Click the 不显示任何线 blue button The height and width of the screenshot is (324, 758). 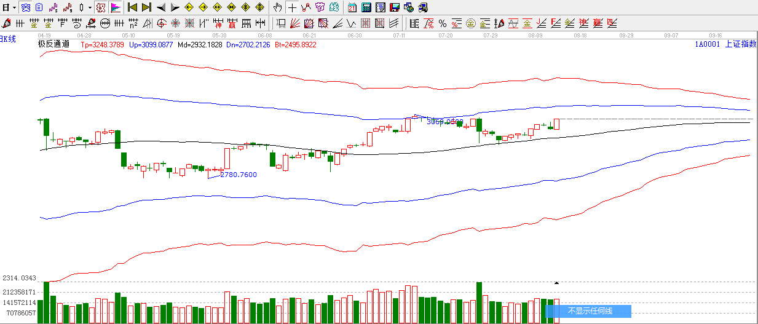pos(588,311)
